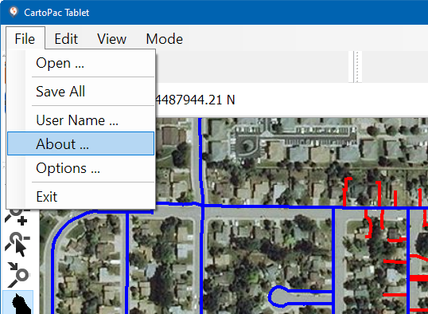Click the highlighted About ... entry
Viewport: 428px width, 314px height.
[x=81, y=143]
